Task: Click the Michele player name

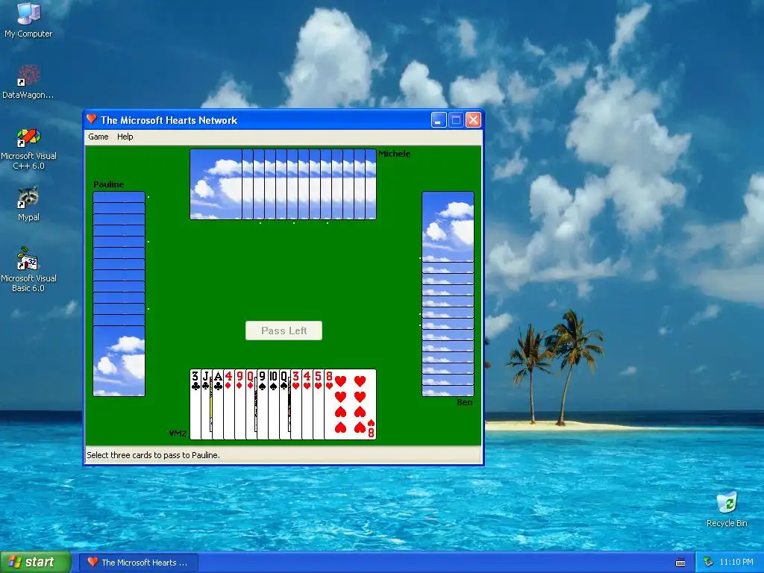Action: coord(394,154)
